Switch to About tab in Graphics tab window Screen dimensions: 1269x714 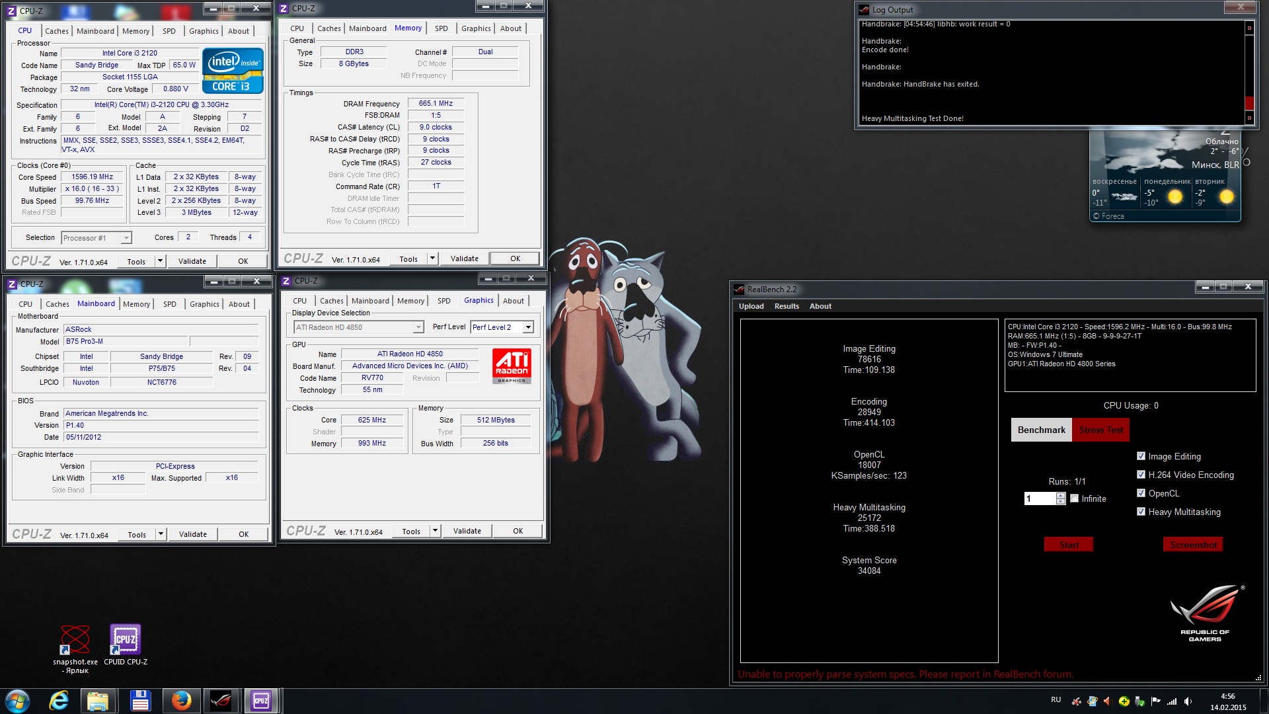[x=514, y=301]
